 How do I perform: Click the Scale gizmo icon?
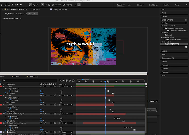(49, 5)
